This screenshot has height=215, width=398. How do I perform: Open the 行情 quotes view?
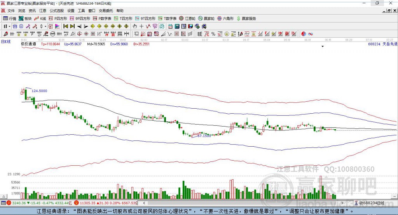point(10,19)
